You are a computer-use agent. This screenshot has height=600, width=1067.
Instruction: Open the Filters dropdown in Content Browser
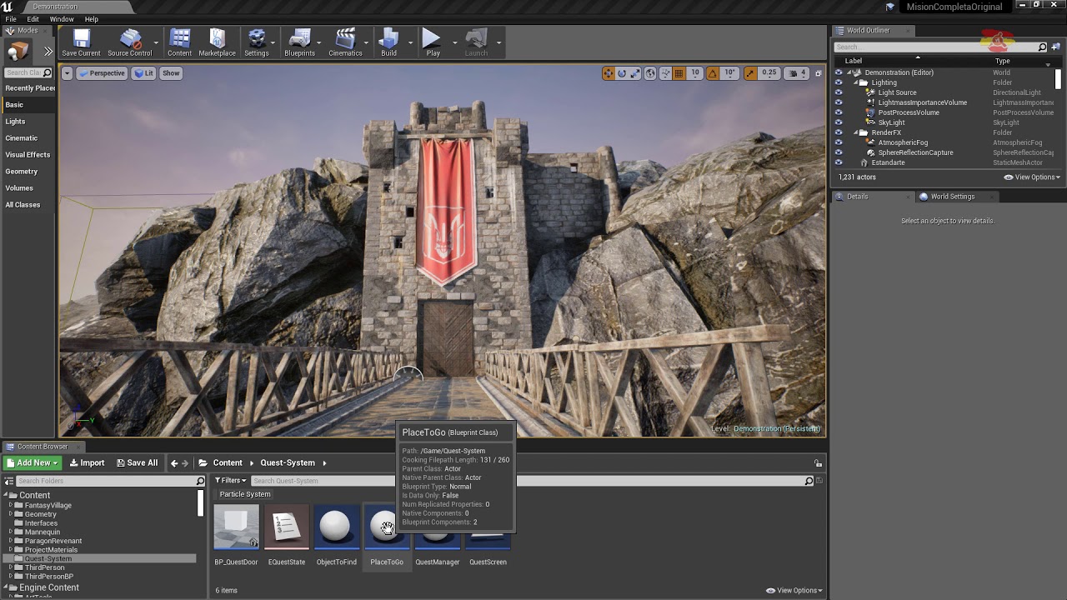pyautogui.click(x=231, y=481)
